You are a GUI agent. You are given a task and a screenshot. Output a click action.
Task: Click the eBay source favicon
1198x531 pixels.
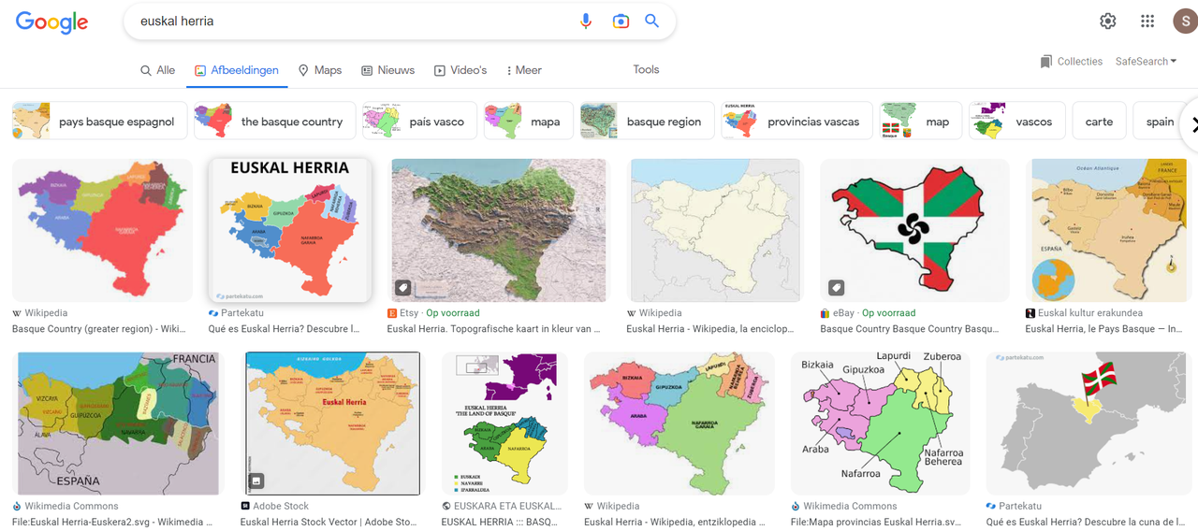click(825, 313)
